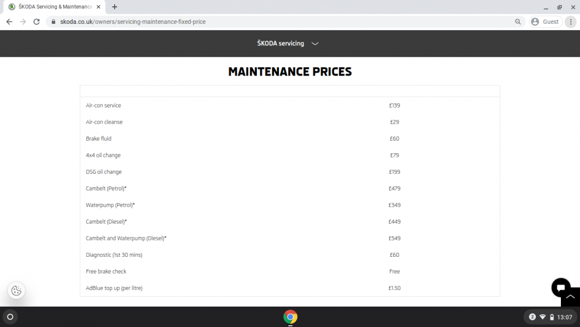Restore down the browser window
The width and height of the screenshot is (580, 327).
pyautogui.click(x=559, y=7)
